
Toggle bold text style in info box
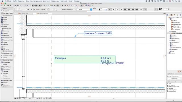coord(110,9)
